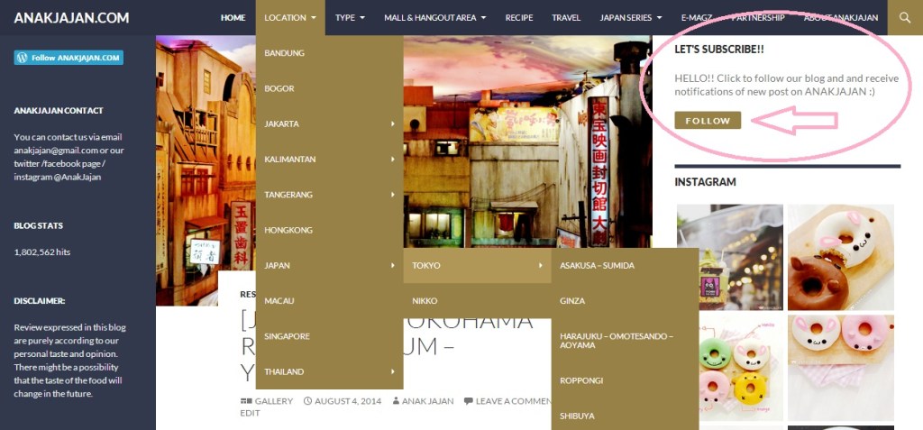Expand the Jakarta submenu arrow
Viewport: 923px width, 430px height.
click(392, 124)
